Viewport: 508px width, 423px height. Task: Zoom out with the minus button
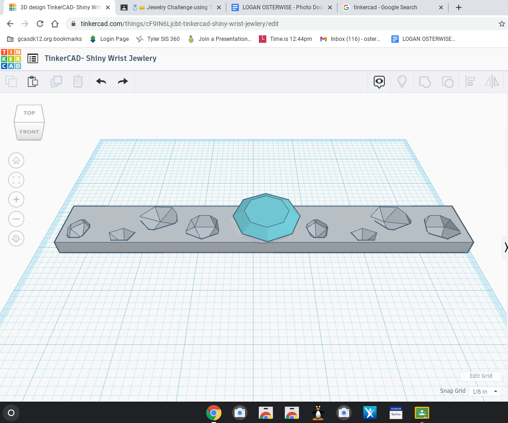coord(16,219)
